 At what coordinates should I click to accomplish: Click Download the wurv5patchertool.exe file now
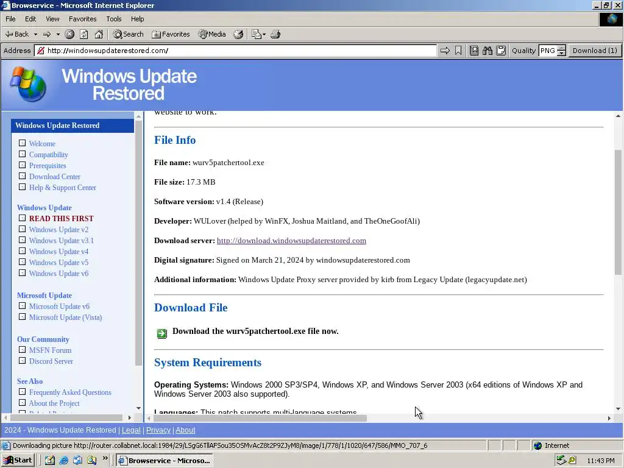pos(255,331)
